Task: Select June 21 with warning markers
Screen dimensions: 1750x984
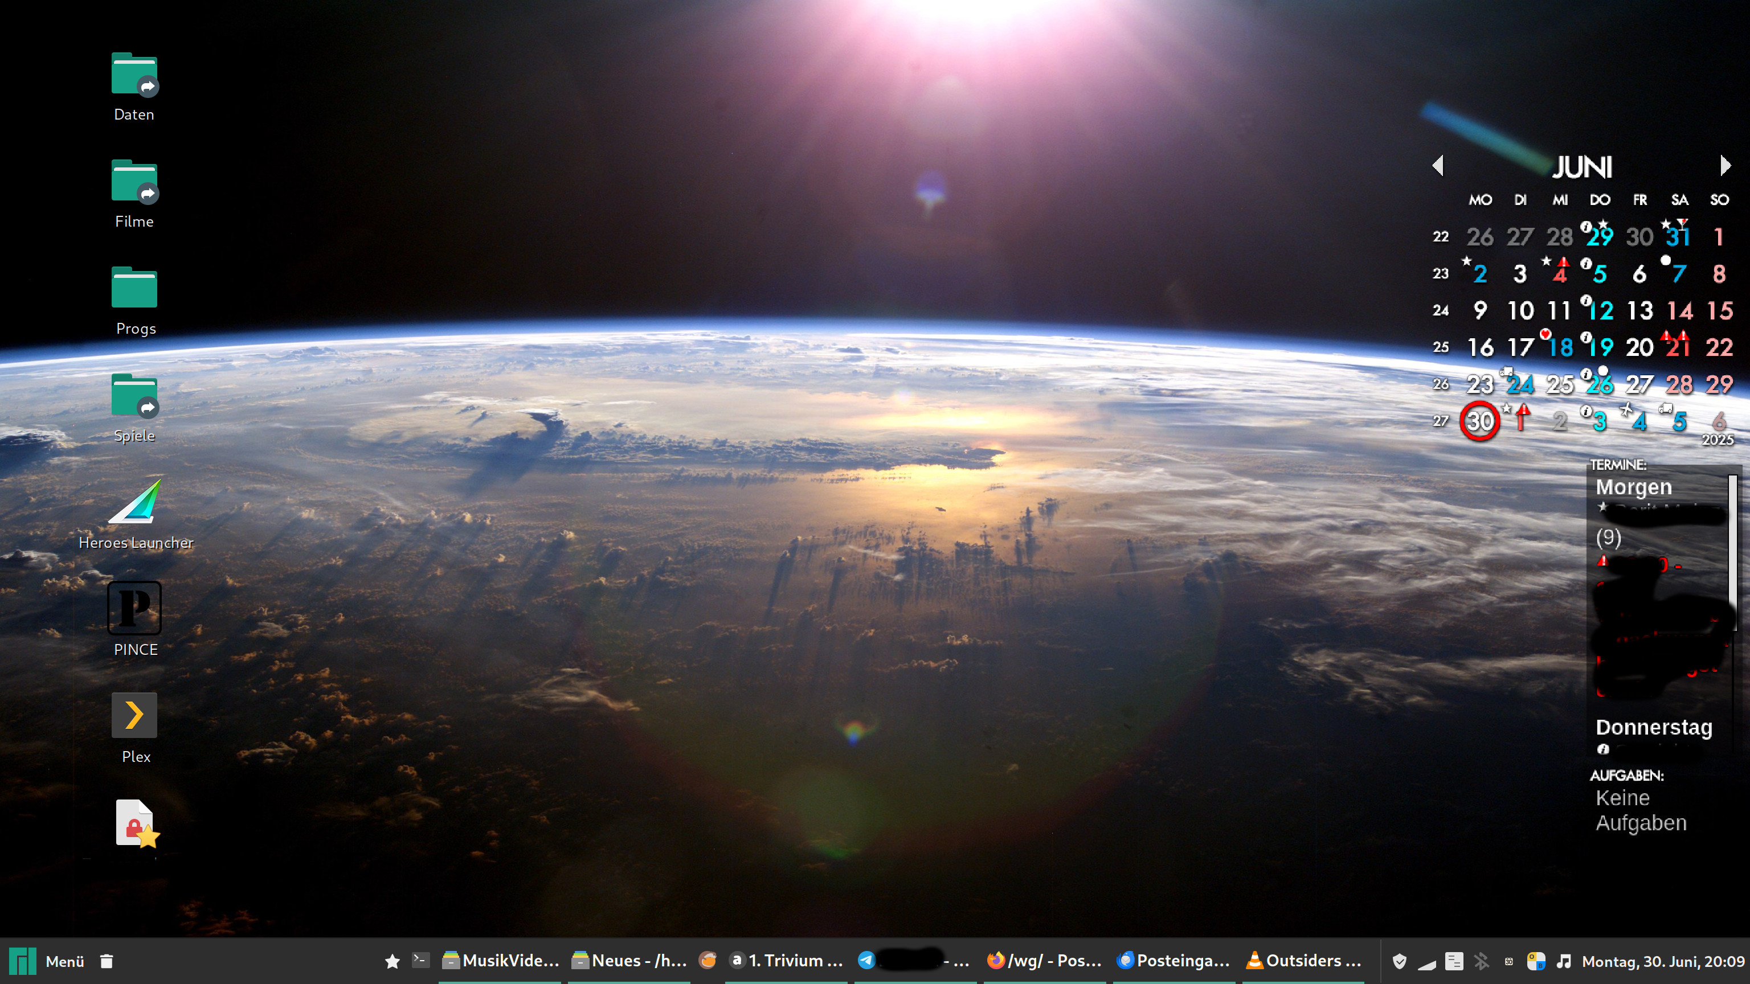Action: (x=1679, y=348)
